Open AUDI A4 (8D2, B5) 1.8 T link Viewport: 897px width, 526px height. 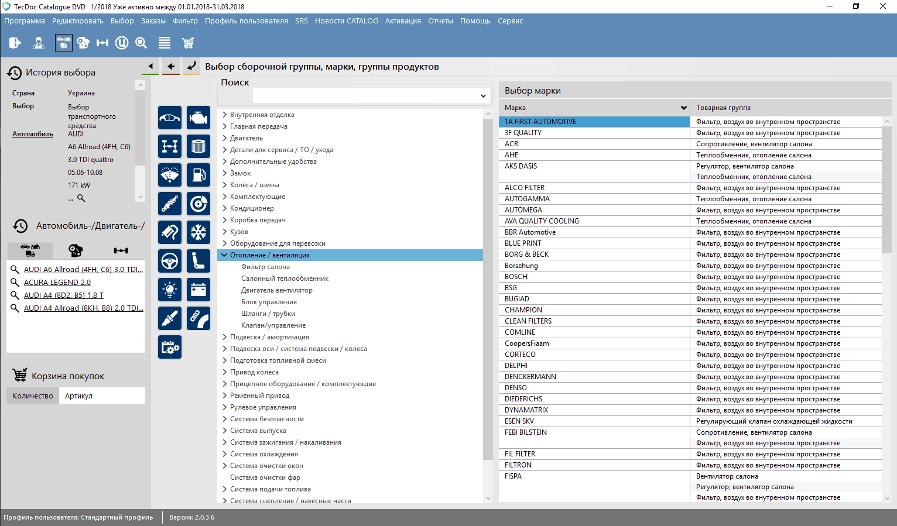pos(64,295)
